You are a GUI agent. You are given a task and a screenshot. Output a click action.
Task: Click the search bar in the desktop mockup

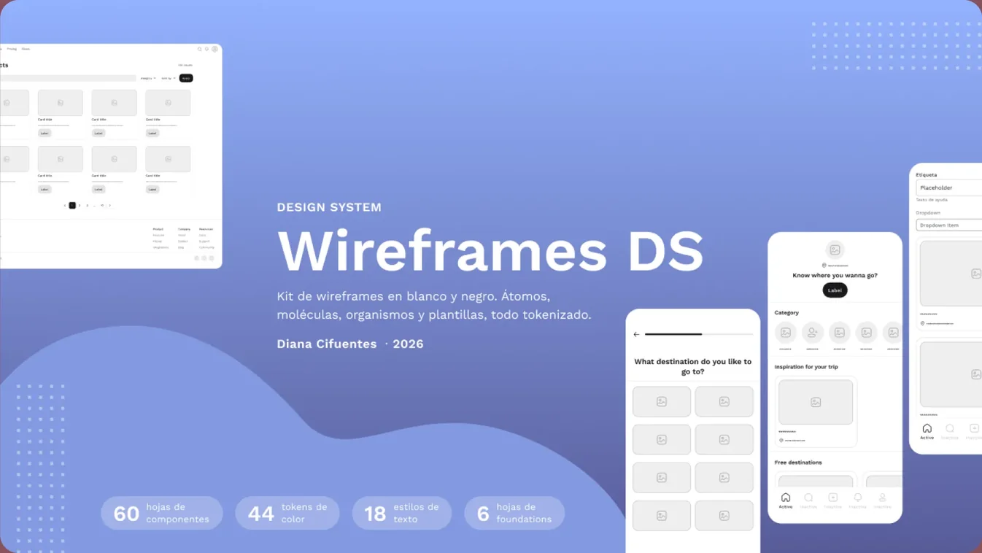pyautogui.click(x=68, y=78)
